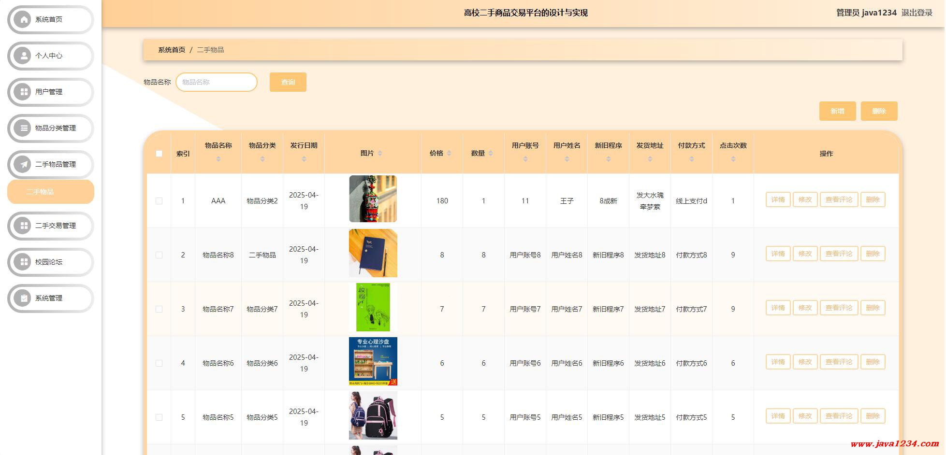Screen dimensions: 946x455
Task: Click the 线上支付d cell
Action: [x=692, y=201]
